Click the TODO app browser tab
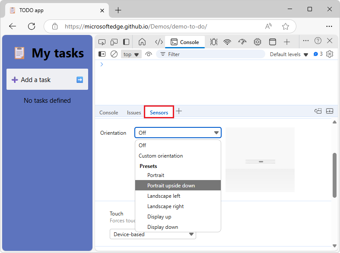The height and width of the screenshot is (253, 340). [57, 10]
